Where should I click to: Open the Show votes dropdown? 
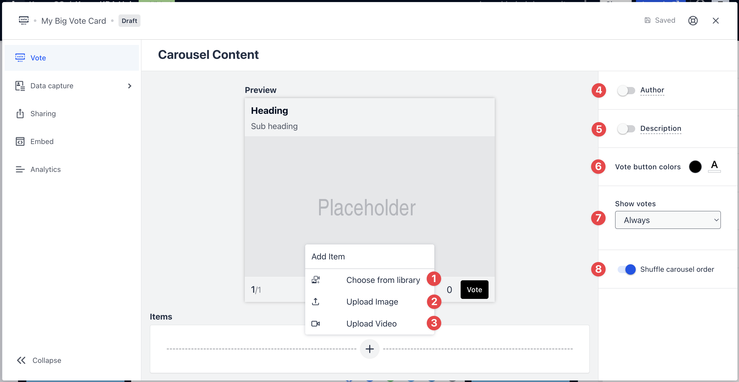(667, 220)
